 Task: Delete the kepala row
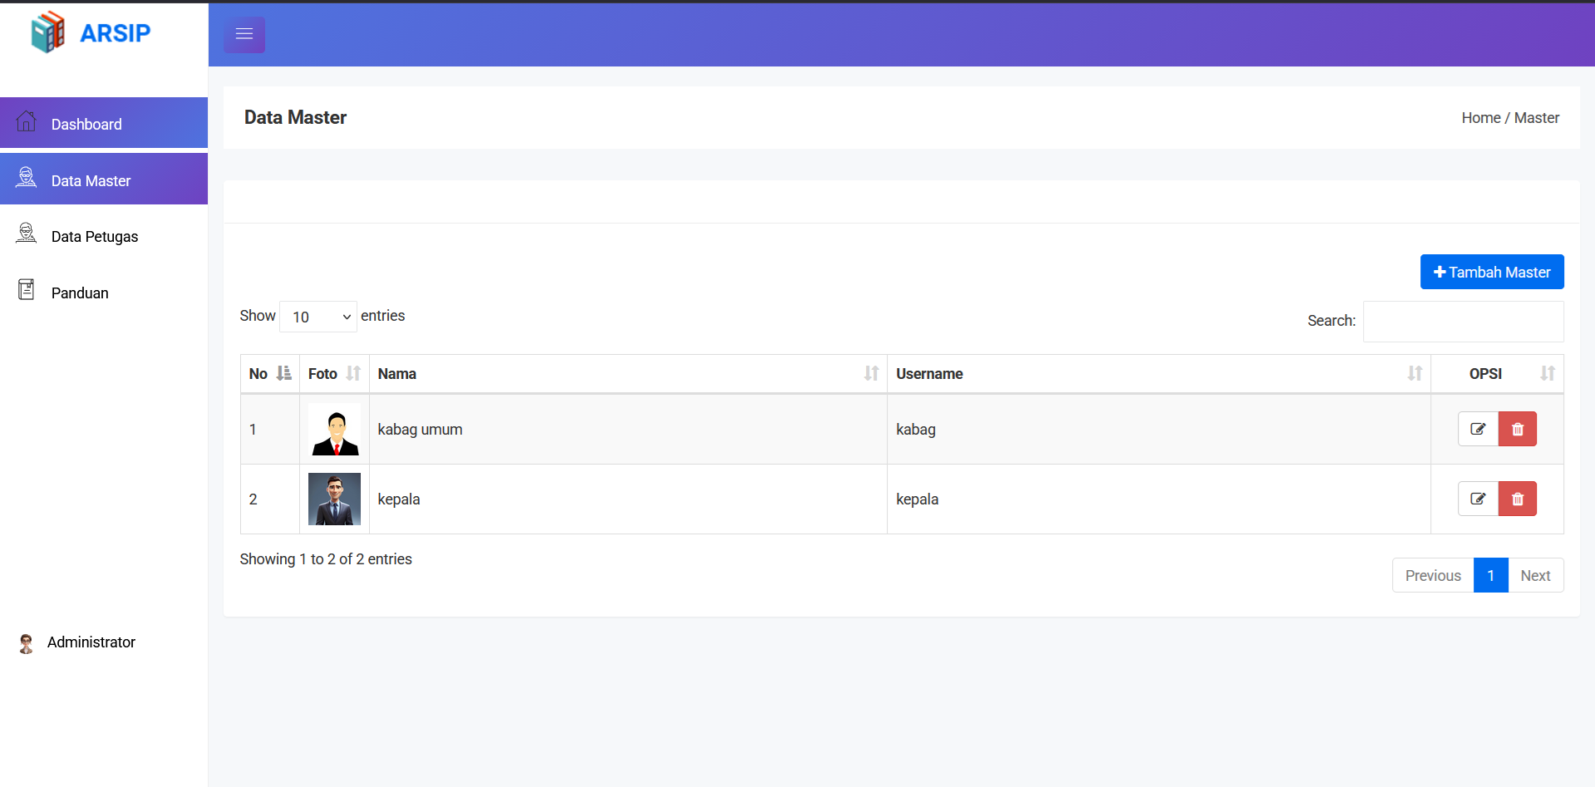click(1518, 499)
